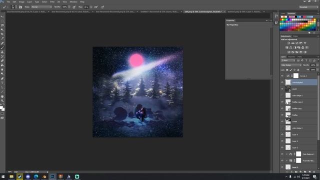Show the color dodge 1 layer
The width and height of the screenshot is (320, 180).
282,95
